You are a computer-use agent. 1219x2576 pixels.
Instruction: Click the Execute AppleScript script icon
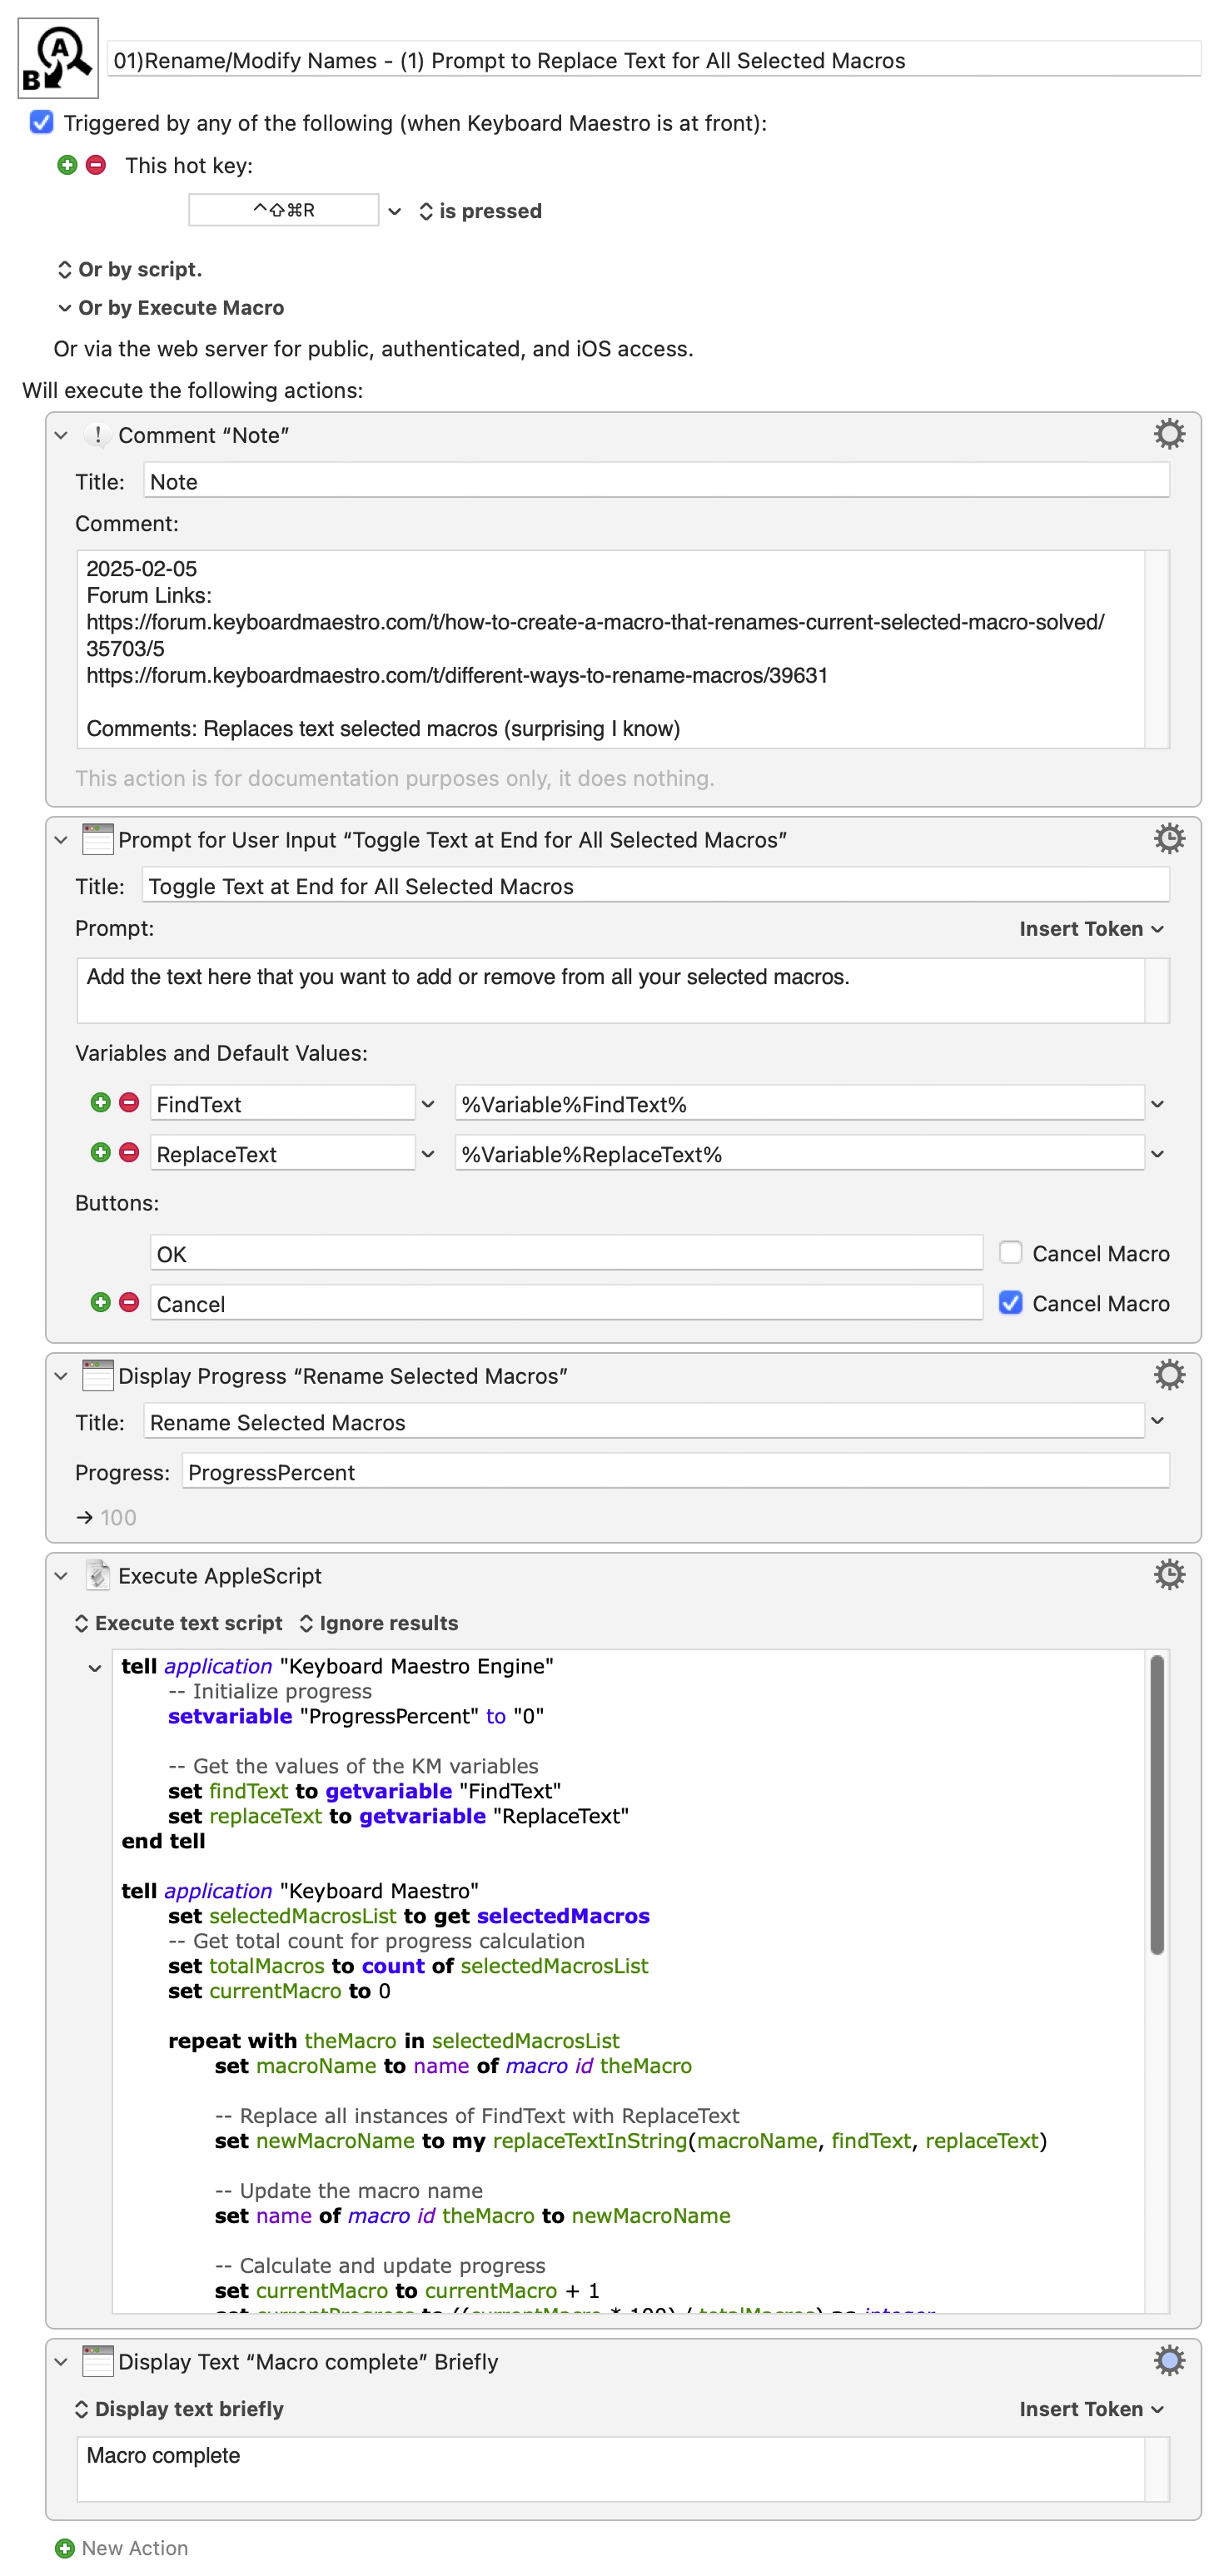coord(97,1575)
